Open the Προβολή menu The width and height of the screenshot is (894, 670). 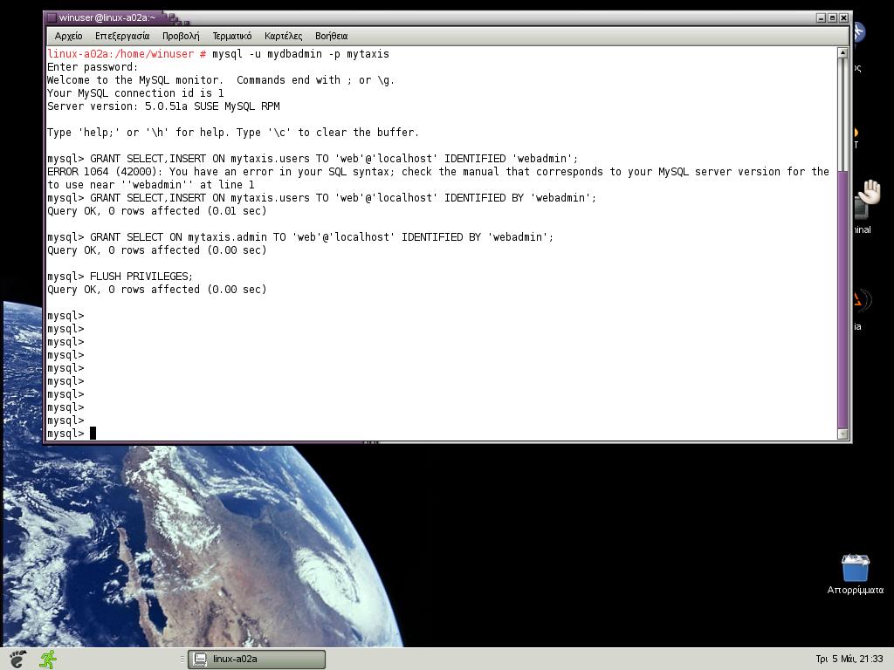(x=181, y=36)
